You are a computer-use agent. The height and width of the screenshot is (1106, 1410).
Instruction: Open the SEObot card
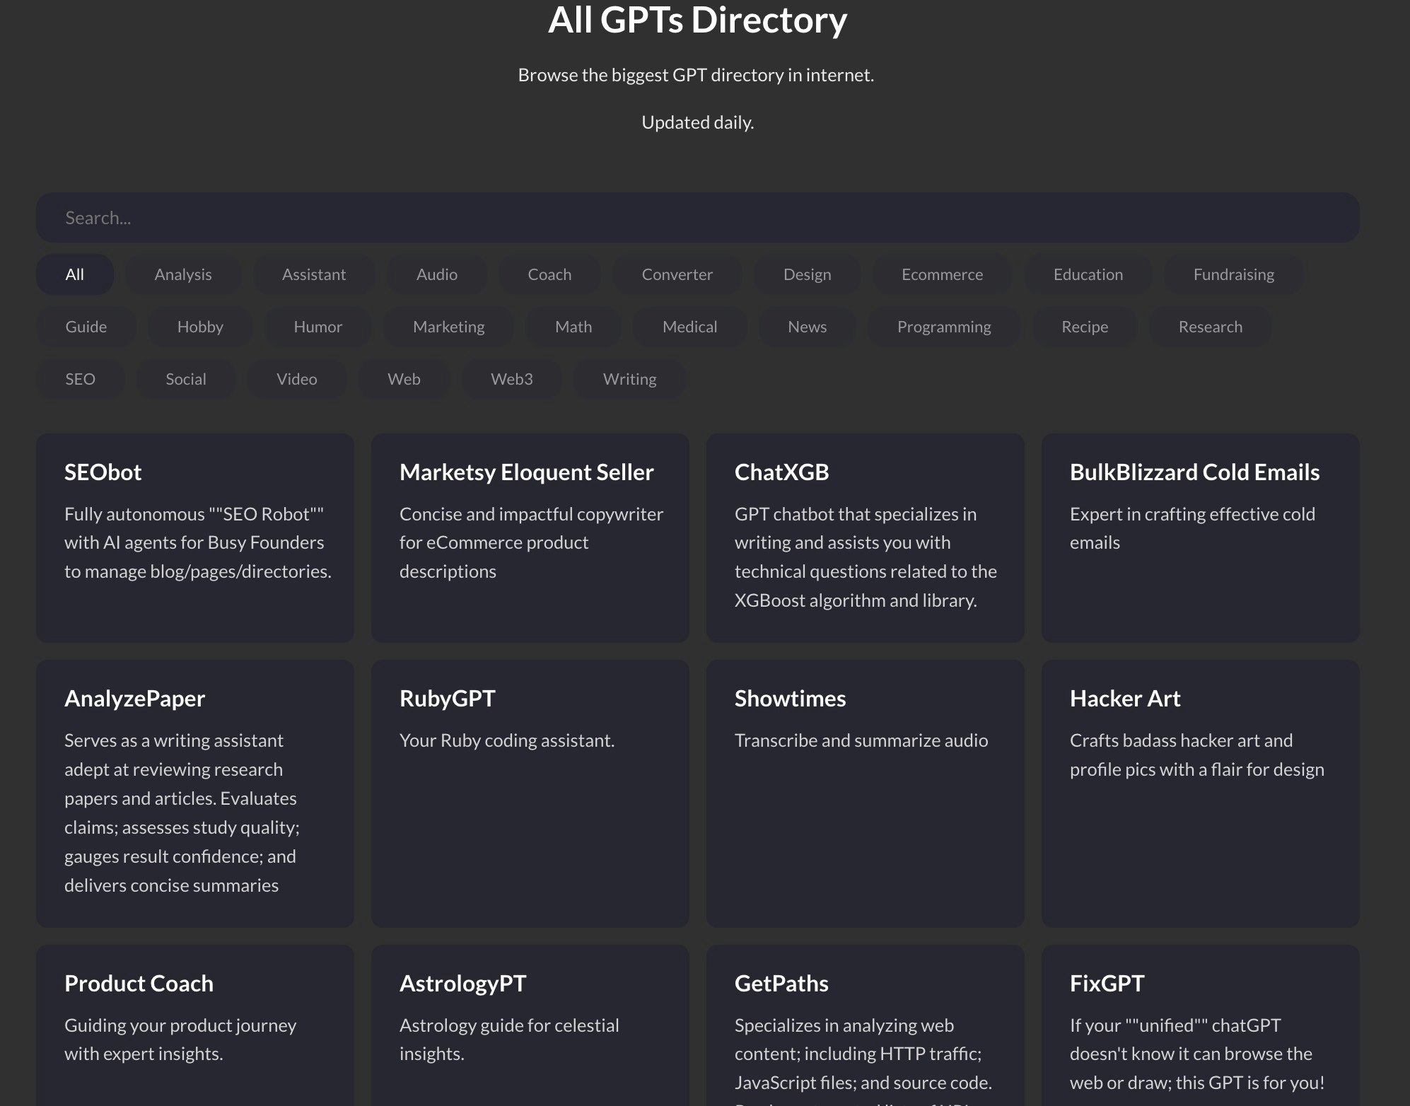(x=194, y=537)
